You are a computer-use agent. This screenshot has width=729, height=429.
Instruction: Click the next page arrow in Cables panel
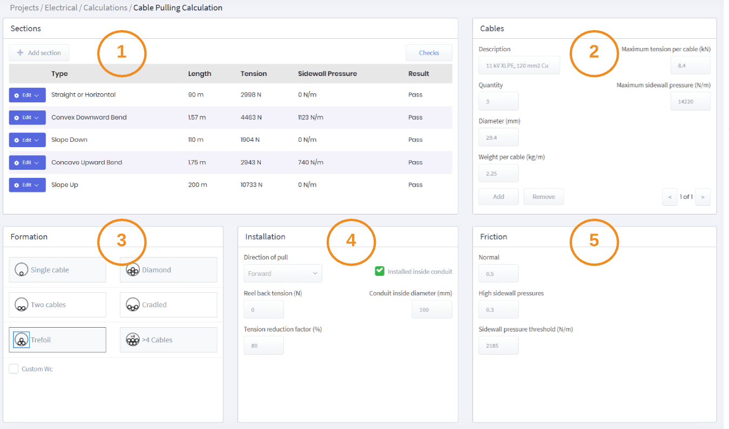coord(703,197)
